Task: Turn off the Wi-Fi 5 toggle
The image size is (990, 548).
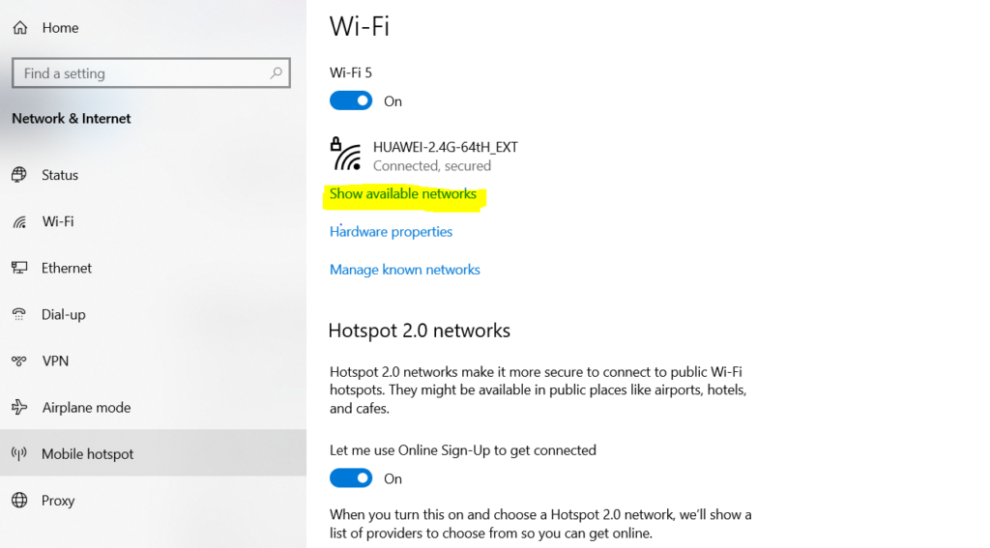Action: pyautogui.click(x=351, y=101)
